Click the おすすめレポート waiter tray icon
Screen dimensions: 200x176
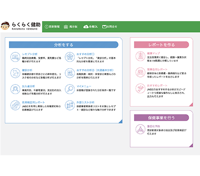pos(140,88)
